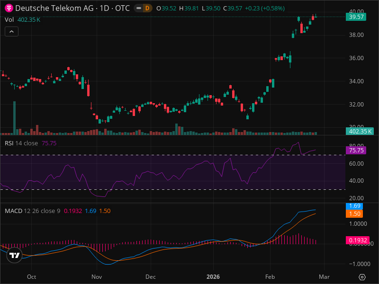Image resolution: width=379 pixels, height=284 pixels.
Task: Click the blue MACD value 1.69 in legend
Action: pos(90,211)
